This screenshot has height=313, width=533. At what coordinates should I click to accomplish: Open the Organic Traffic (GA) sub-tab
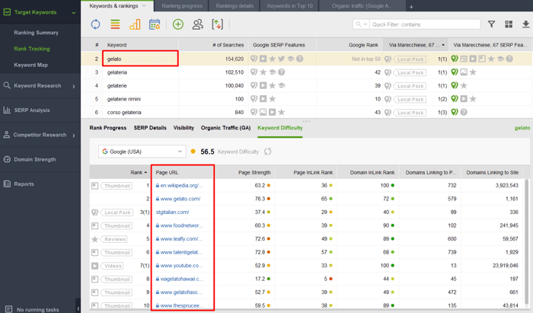pyautogui.click(x=225, y=128)
